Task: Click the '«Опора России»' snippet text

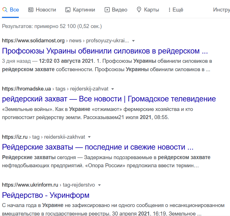Action: click(x=105, y=166)
